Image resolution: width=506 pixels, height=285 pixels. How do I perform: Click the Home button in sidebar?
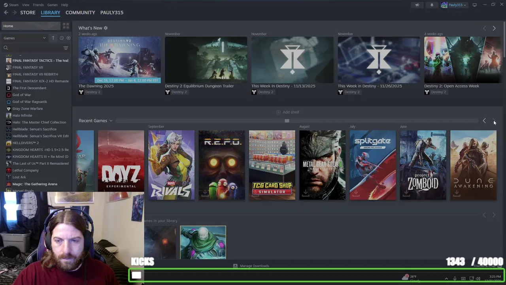click(x=31, y=26)
